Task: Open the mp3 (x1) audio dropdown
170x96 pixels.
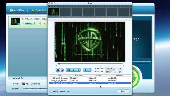Action: point(30,23)
